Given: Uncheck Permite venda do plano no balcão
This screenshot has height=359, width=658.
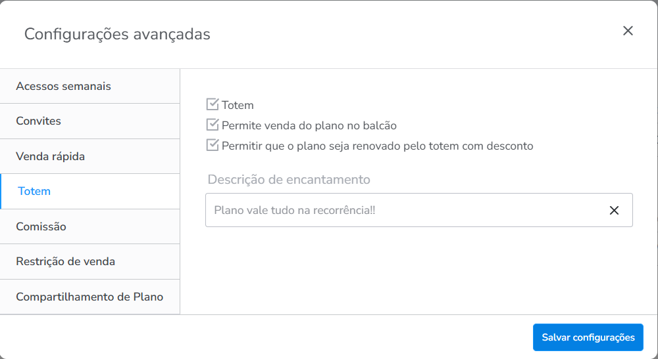Looking at the screenshot, I should [213, 125].
